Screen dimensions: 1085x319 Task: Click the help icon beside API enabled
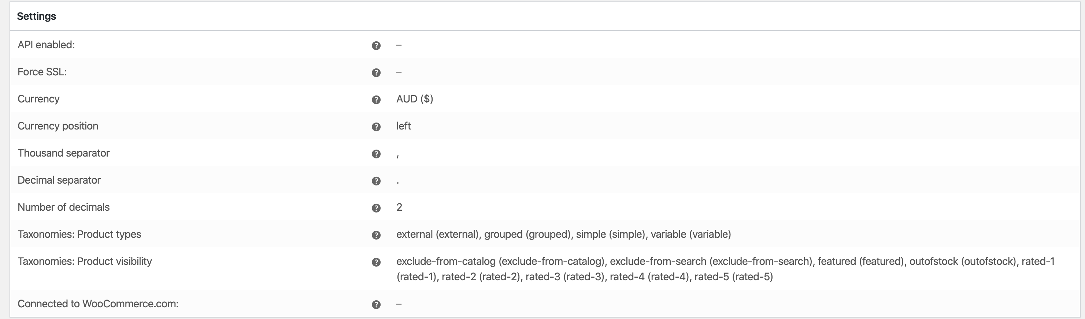point(376,45)
